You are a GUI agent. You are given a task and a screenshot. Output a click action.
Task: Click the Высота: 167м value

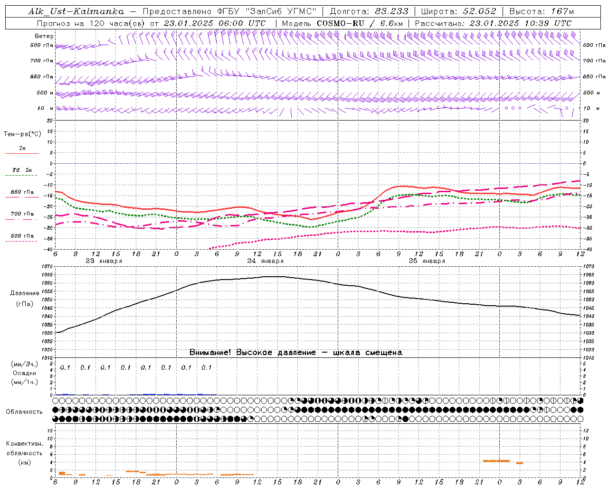point(541,11)
